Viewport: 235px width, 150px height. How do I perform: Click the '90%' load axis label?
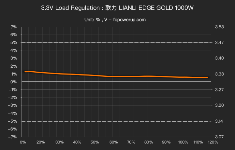tap(166, 142)
